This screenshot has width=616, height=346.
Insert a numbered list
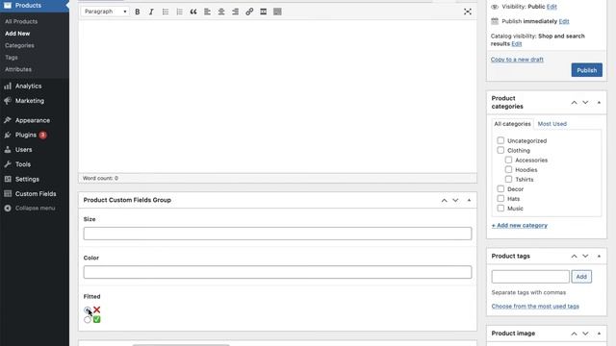click(180, 12)
